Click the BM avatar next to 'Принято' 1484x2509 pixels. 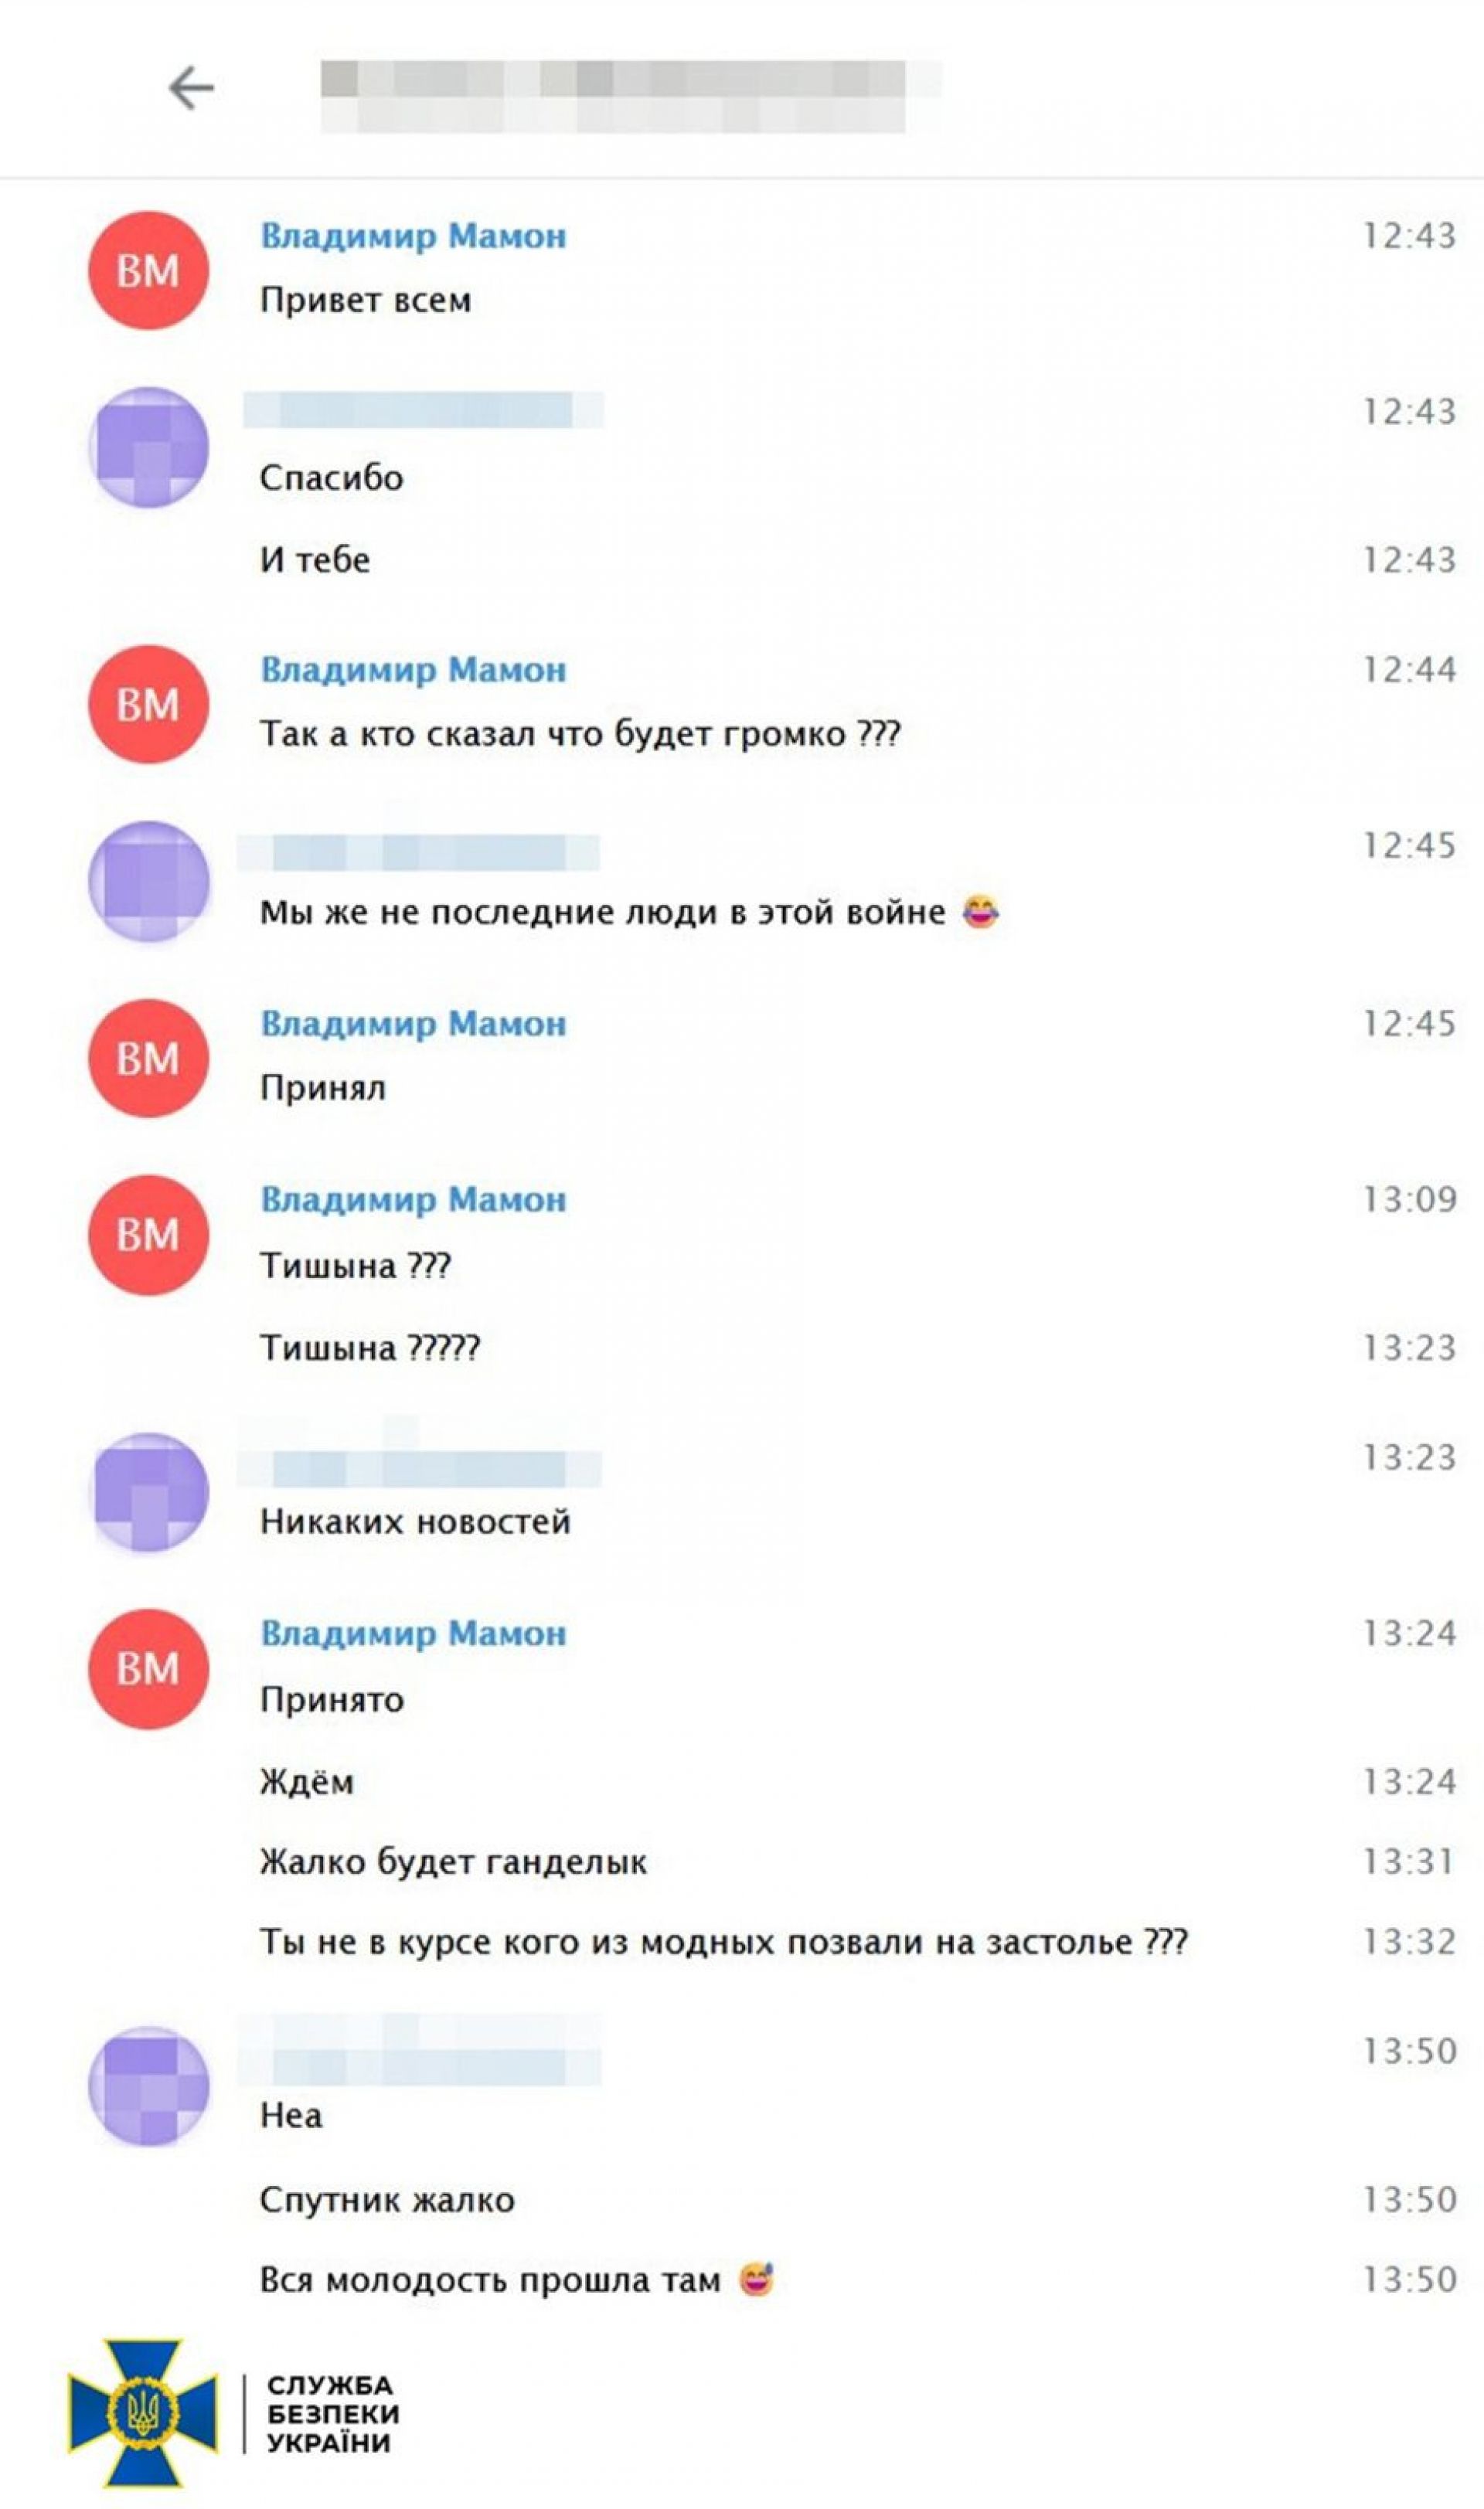(148, 1668)
